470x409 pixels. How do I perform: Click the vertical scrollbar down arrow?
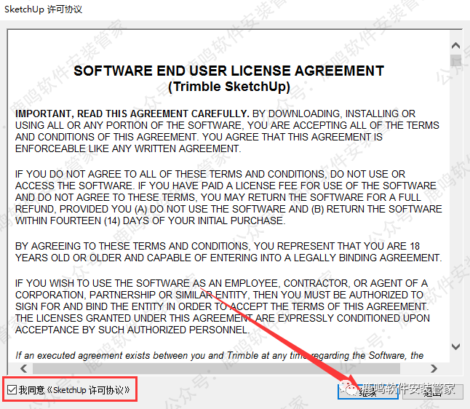point(455,347)
